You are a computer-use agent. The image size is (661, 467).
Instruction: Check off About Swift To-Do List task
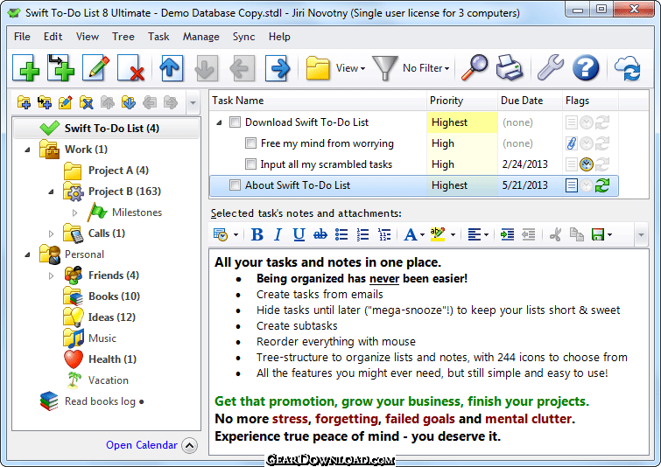235,185
